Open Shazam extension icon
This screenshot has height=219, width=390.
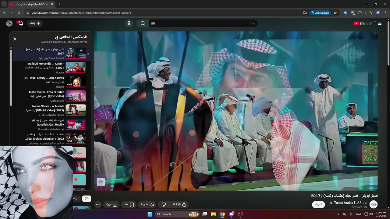point(345,13)
